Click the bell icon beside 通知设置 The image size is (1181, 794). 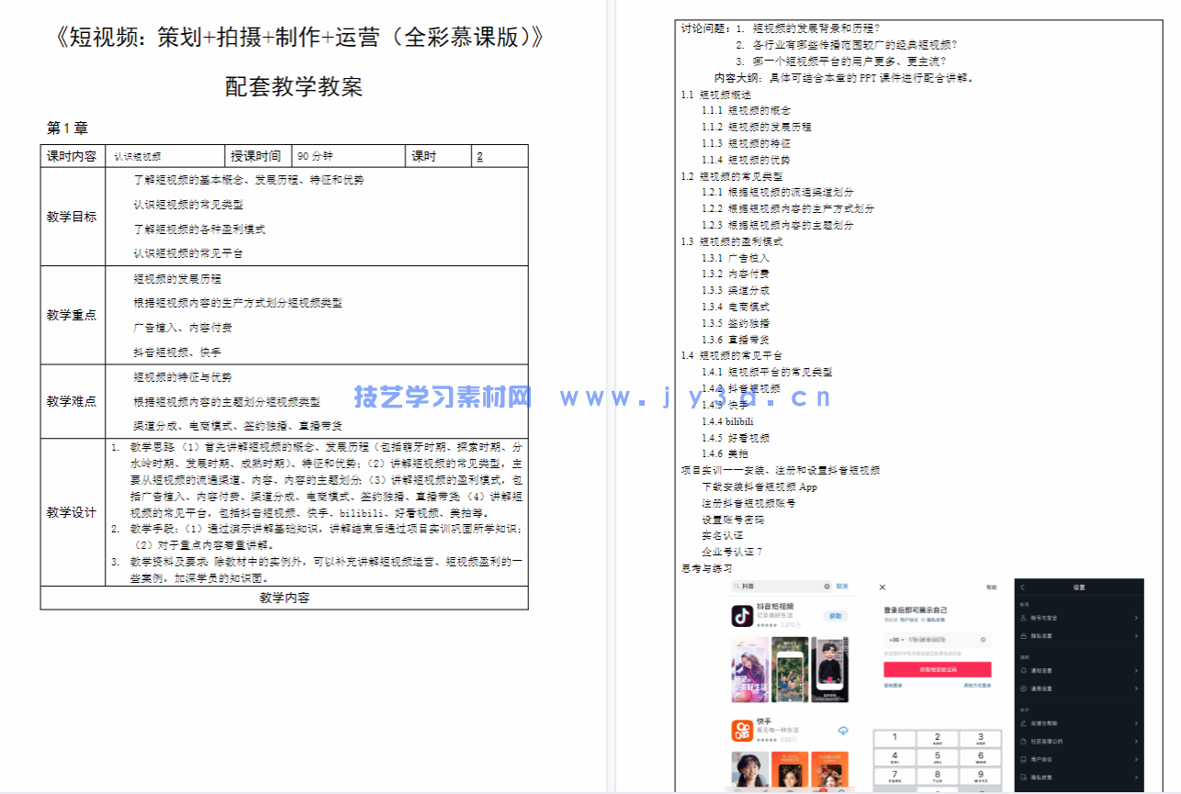click(1022, 670)
